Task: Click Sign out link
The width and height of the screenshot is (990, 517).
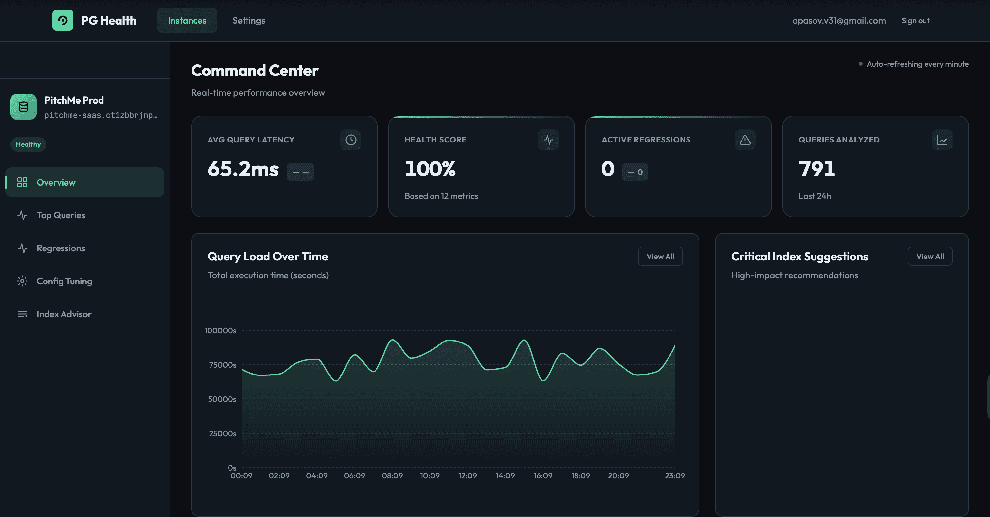Action: [915, 20]
